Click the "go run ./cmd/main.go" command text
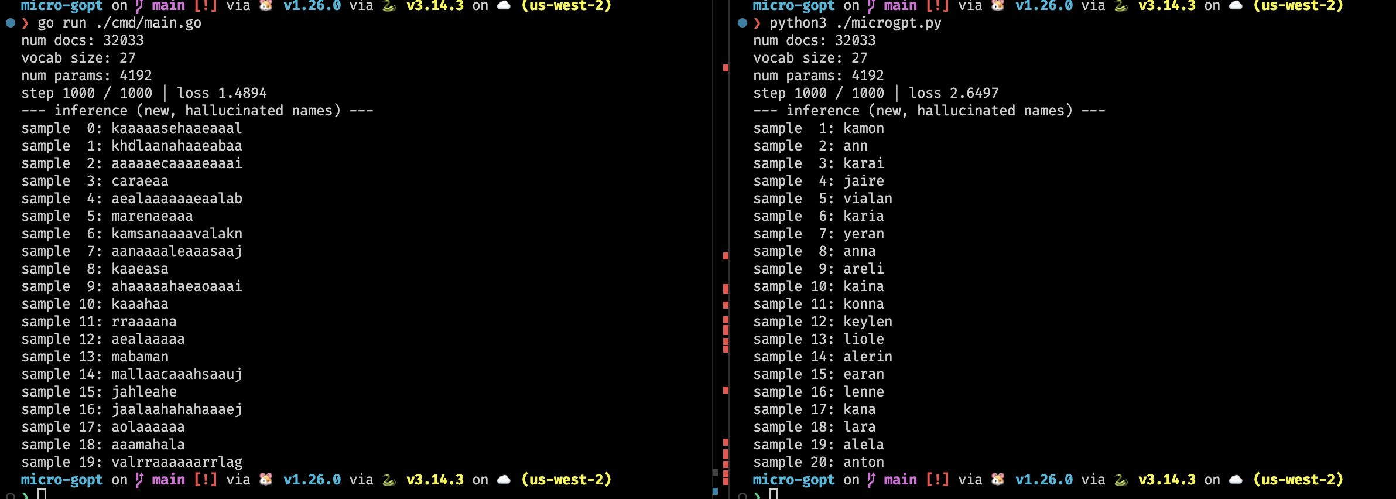The image size is (1396, 499). pos(119,23)
